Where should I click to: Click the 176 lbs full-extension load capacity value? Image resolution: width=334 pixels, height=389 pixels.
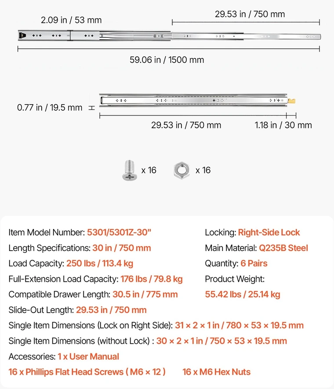(x=152, y=279)
